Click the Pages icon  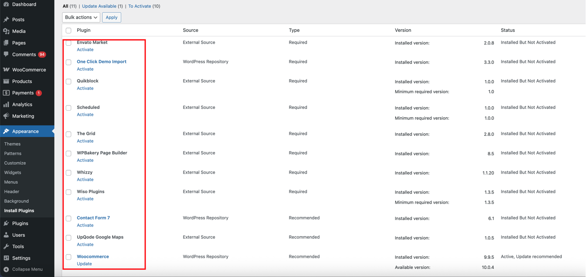[6, 43]
